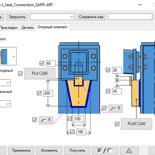The height and width of the screenshot is (155, 155).
Task: Click the Загрузить button
Action: coord(17,17)
